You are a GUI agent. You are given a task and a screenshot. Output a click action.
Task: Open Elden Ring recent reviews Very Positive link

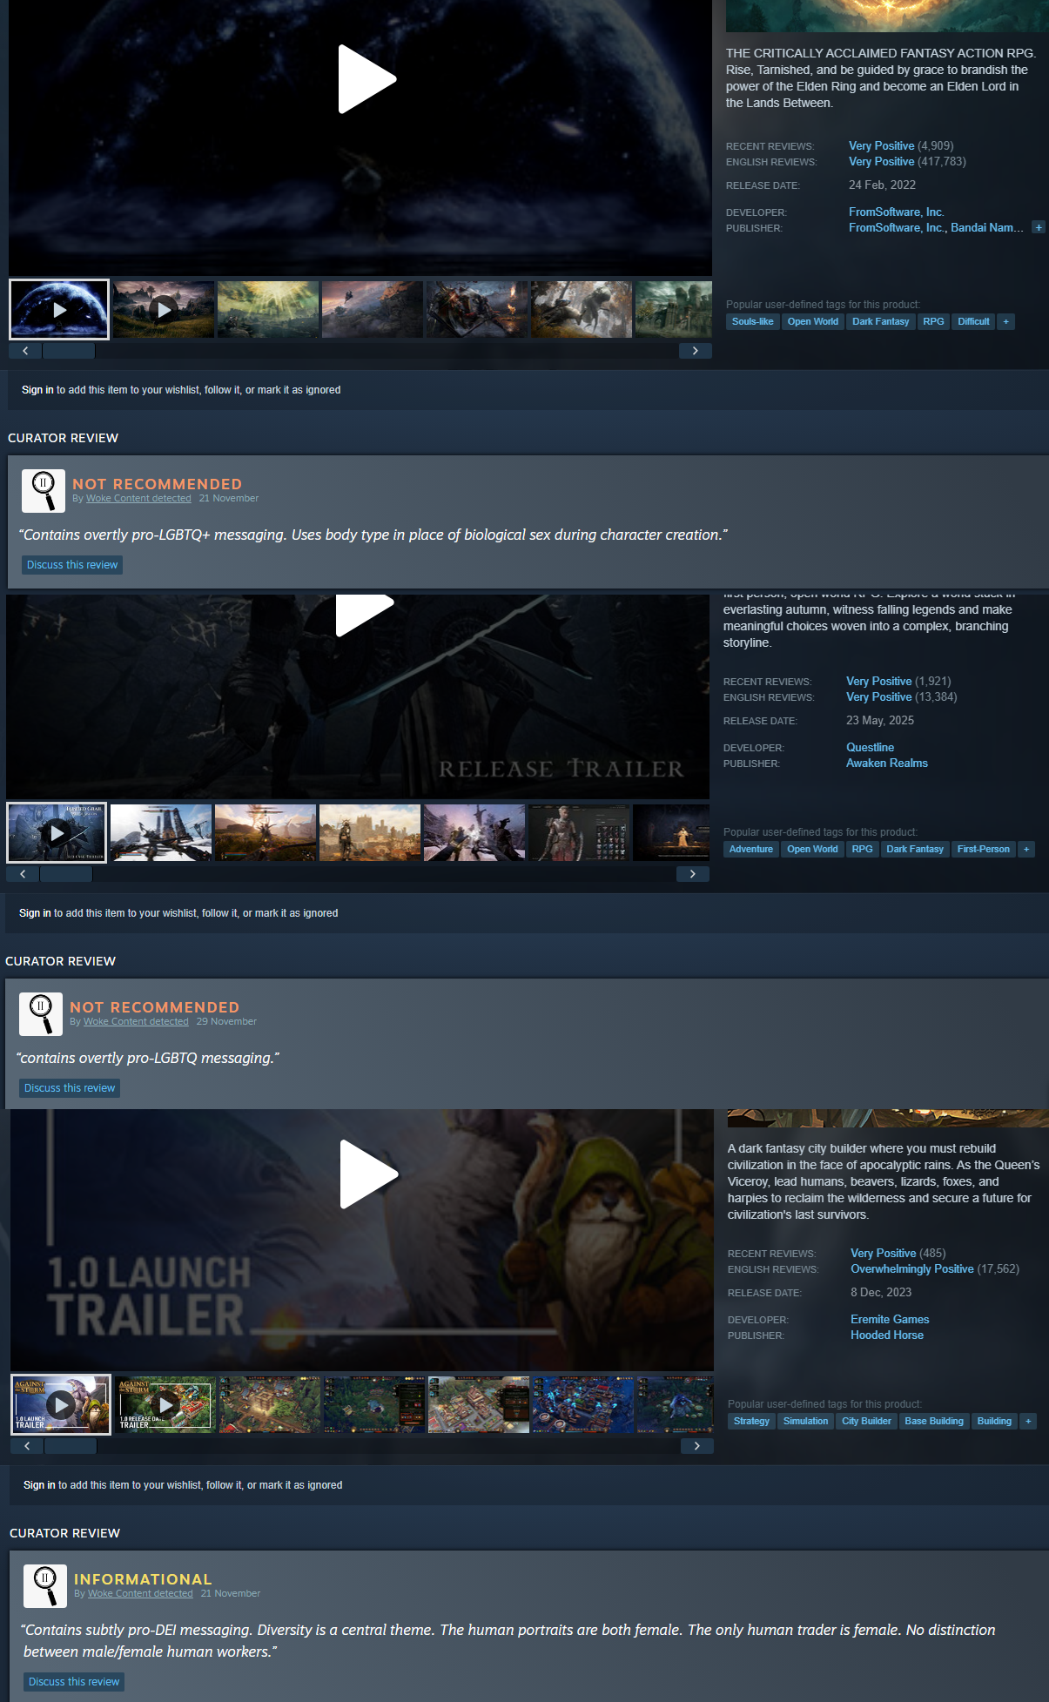pos(882,145)
